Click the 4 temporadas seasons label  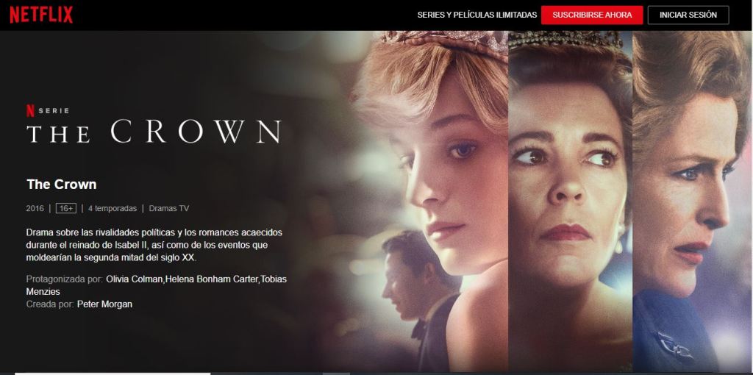pos(113,208)
